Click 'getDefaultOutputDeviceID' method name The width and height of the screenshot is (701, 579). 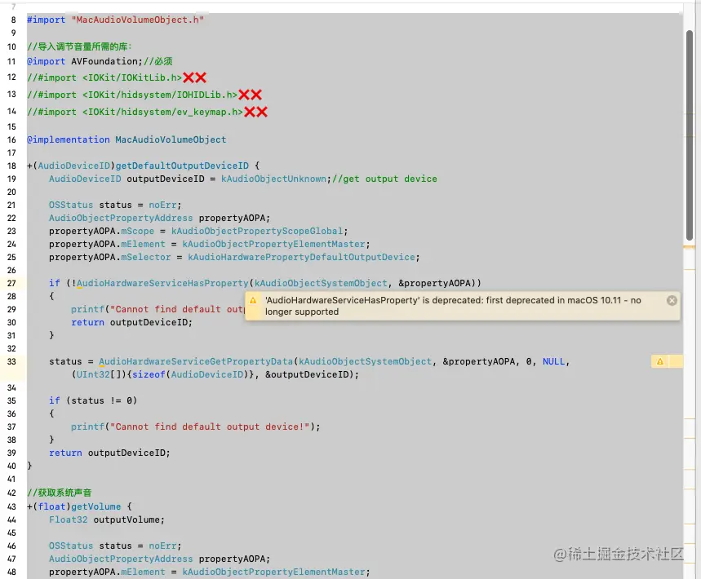pyautogui.click(x=182, y=166)
